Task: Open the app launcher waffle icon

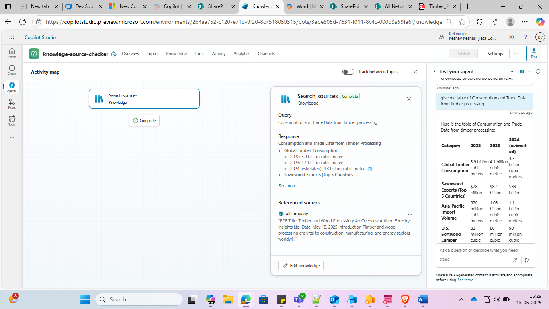Action: coord(12,37)
